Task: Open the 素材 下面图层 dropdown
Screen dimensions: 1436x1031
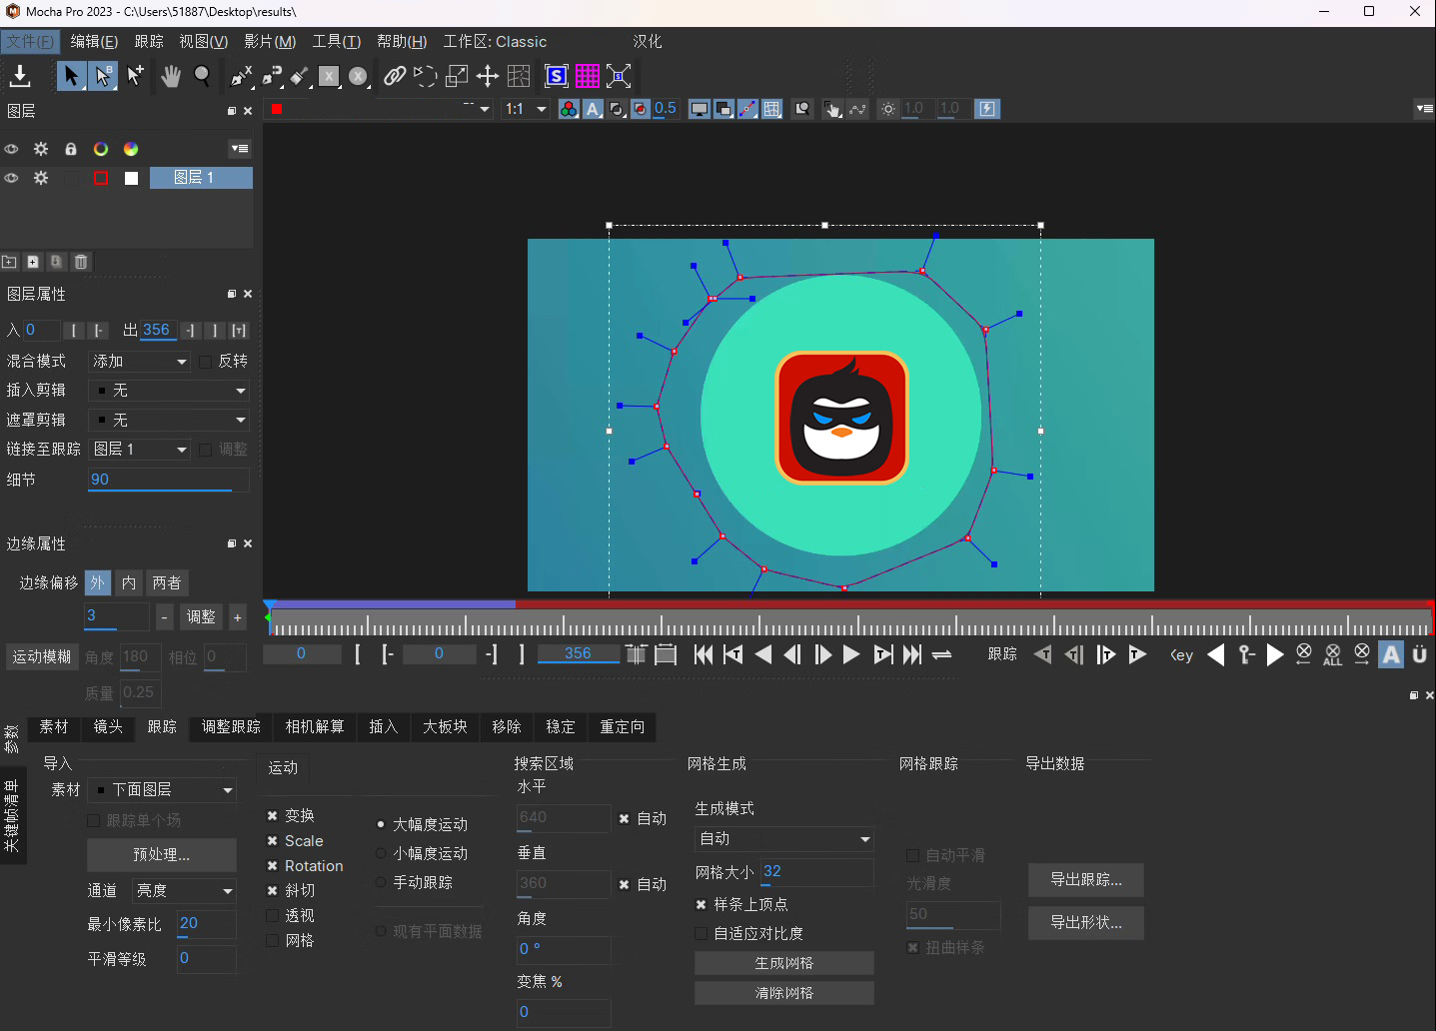Action: click(x=162, y=790)
